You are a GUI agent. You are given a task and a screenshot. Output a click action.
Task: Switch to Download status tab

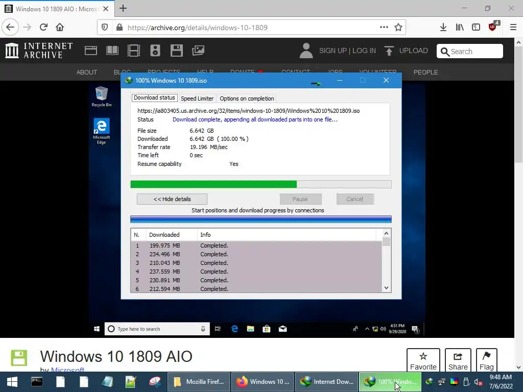(x=154, y=97)
